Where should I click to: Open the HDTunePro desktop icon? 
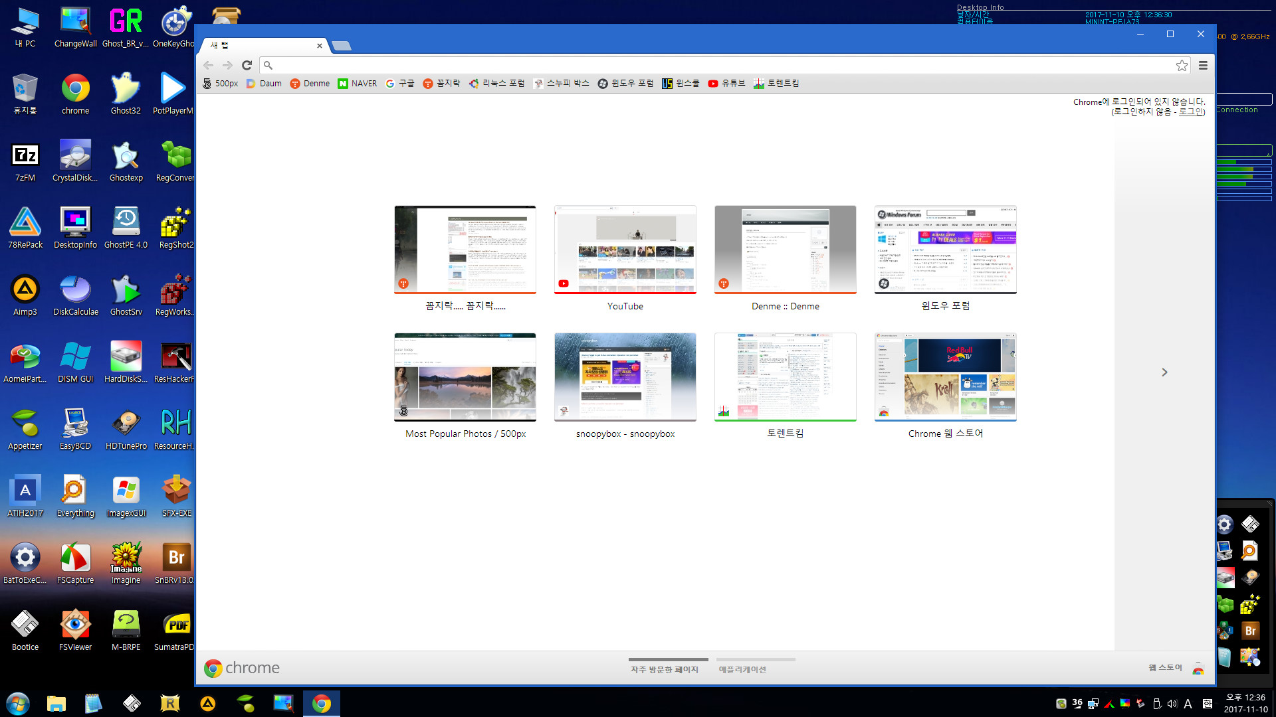(x=126, y=430)
